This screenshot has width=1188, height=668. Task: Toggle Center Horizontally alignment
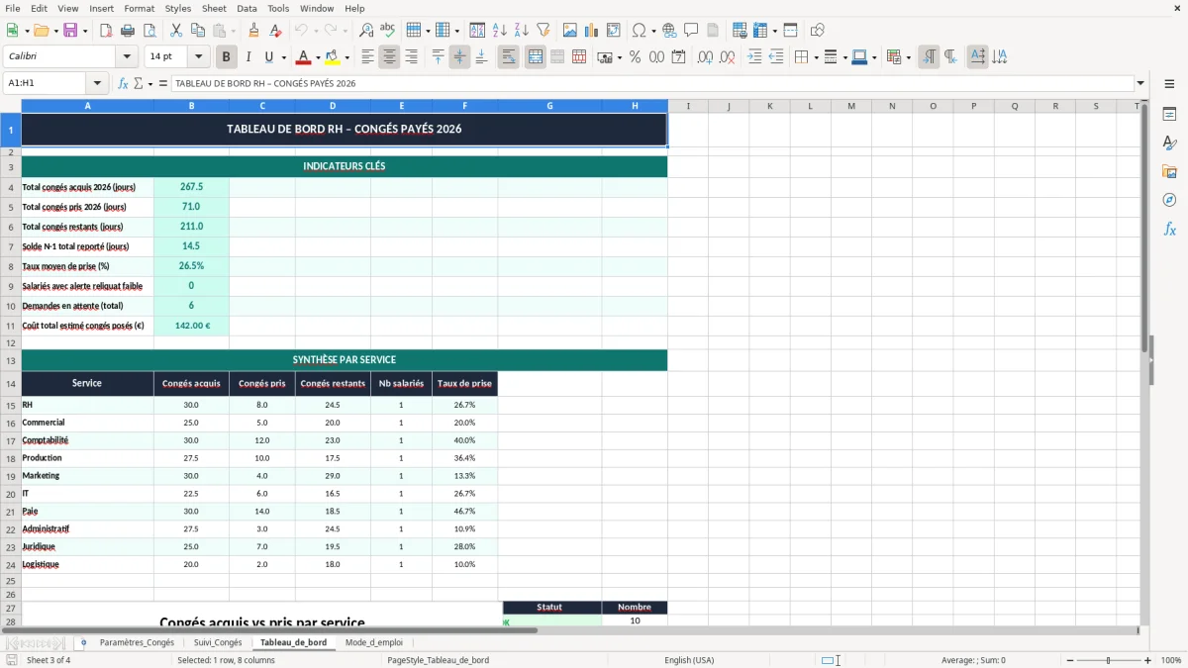(389, 57)
